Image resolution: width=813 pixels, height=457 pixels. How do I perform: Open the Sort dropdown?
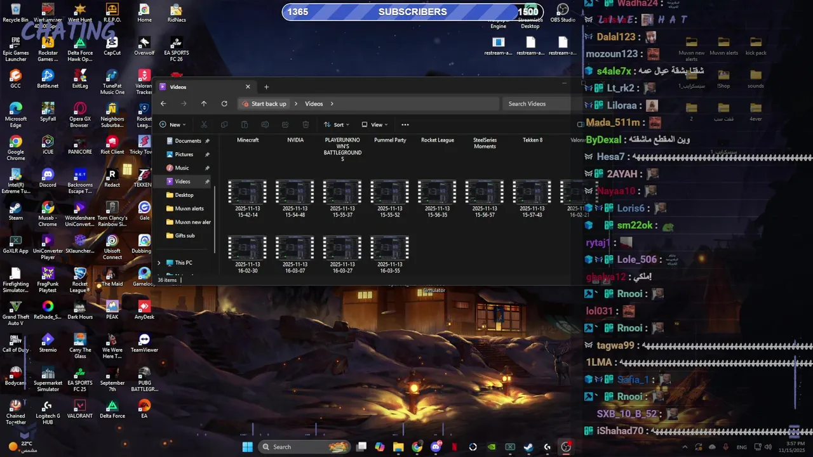[338, 124]
